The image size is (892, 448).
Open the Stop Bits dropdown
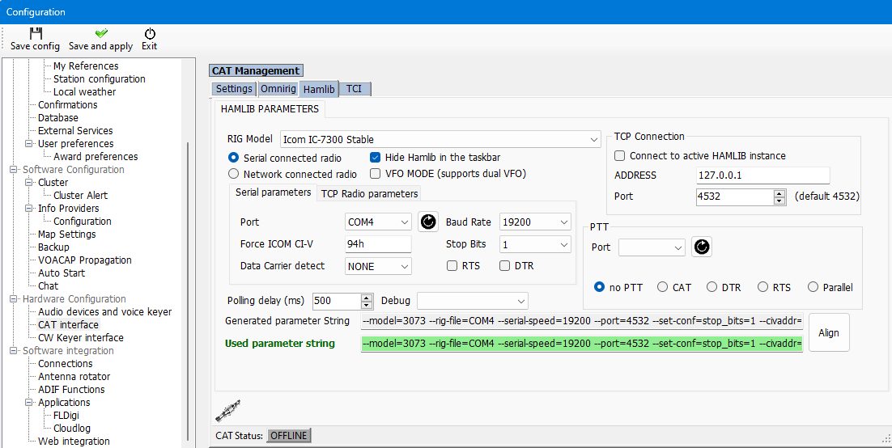click(563, 244)
